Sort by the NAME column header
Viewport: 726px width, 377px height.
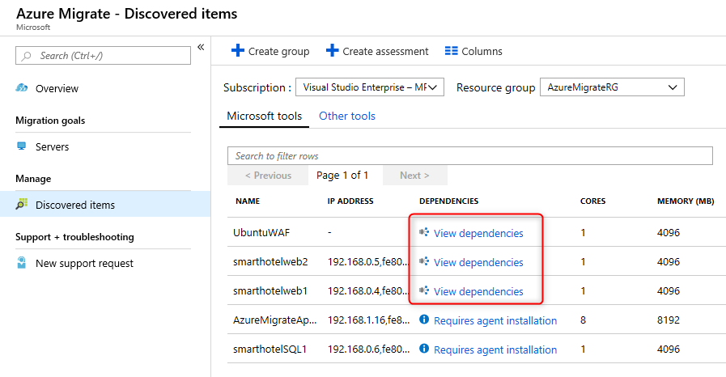click(x=248, y=201)
